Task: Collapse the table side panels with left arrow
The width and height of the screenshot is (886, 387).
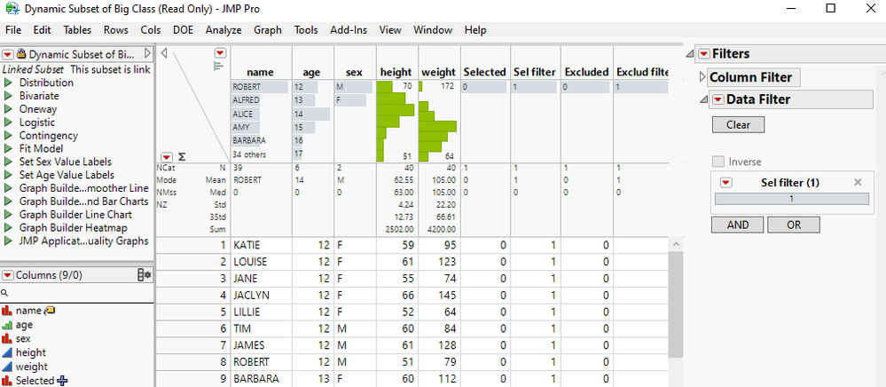Action: [164, 53]
